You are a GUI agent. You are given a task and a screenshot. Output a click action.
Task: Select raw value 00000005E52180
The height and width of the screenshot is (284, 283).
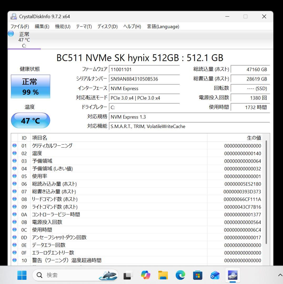point(242,184)
